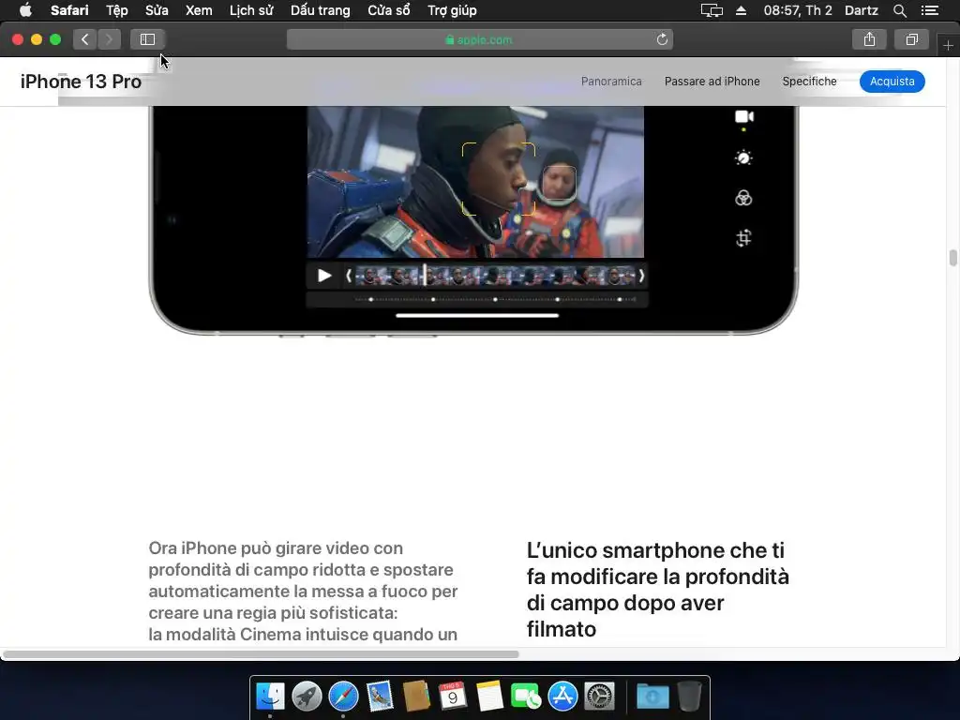
Task: Select the filters three-circle icon on phone screen
Action: (x=743, y=198)
